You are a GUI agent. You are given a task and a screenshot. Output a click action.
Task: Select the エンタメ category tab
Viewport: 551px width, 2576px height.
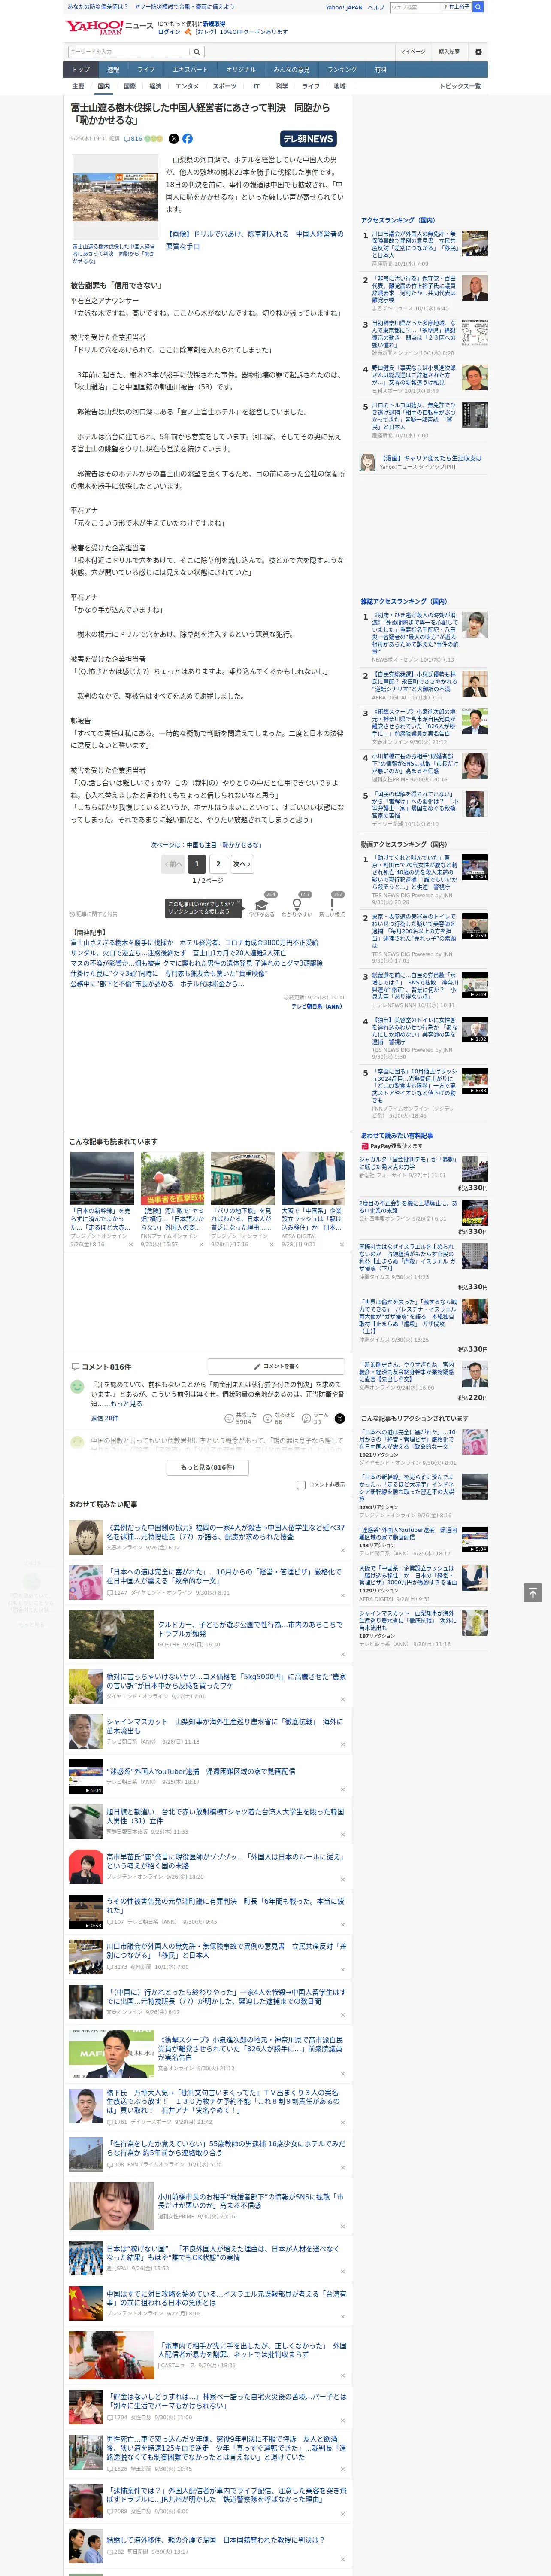click(187, 86)
